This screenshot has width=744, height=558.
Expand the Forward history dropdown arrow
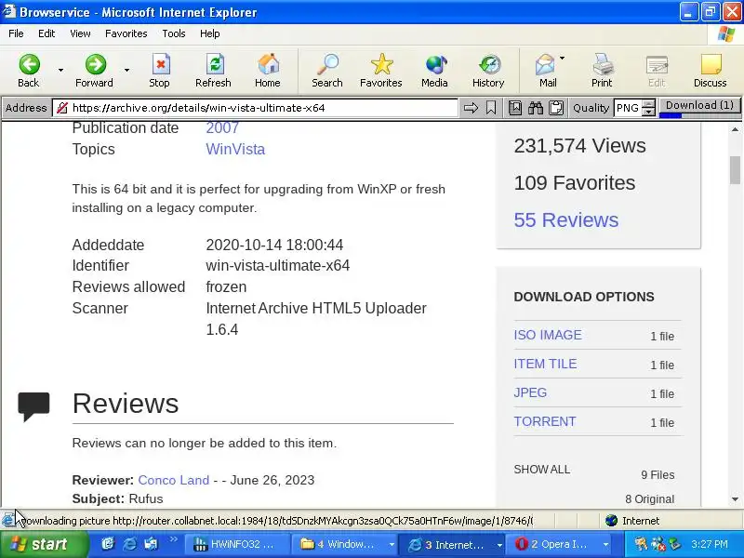tap(126, 71)
